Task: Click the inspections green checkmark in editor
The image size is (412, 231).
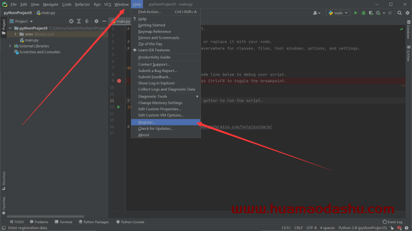Action: tap(401, 29)
